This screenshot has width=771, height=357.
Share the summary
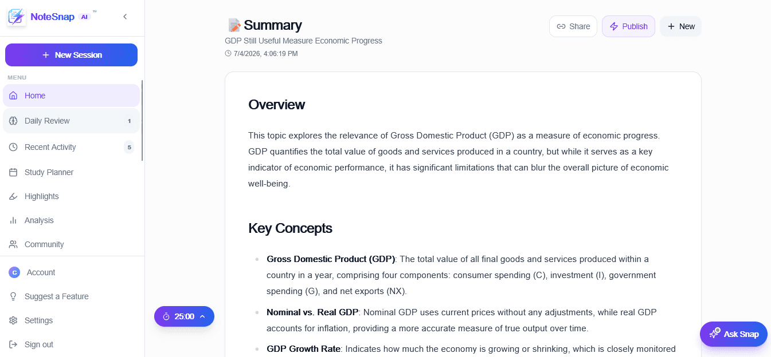point(573,26)
